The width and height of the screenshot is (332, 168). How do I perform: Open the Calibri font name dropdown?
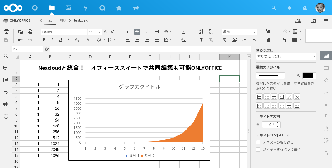[x=85, y=32]
